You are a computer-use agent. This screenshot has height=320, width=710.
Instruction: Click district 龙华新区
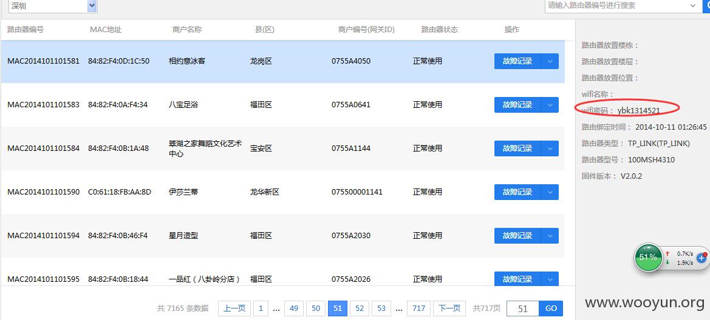coord(265,192)
